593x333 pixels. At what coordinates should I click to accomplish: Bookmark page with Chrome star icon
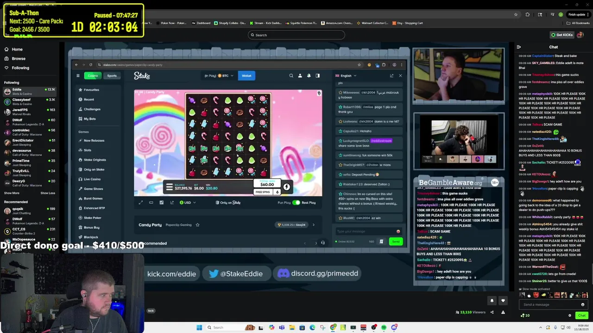click(x=516, y=14)
